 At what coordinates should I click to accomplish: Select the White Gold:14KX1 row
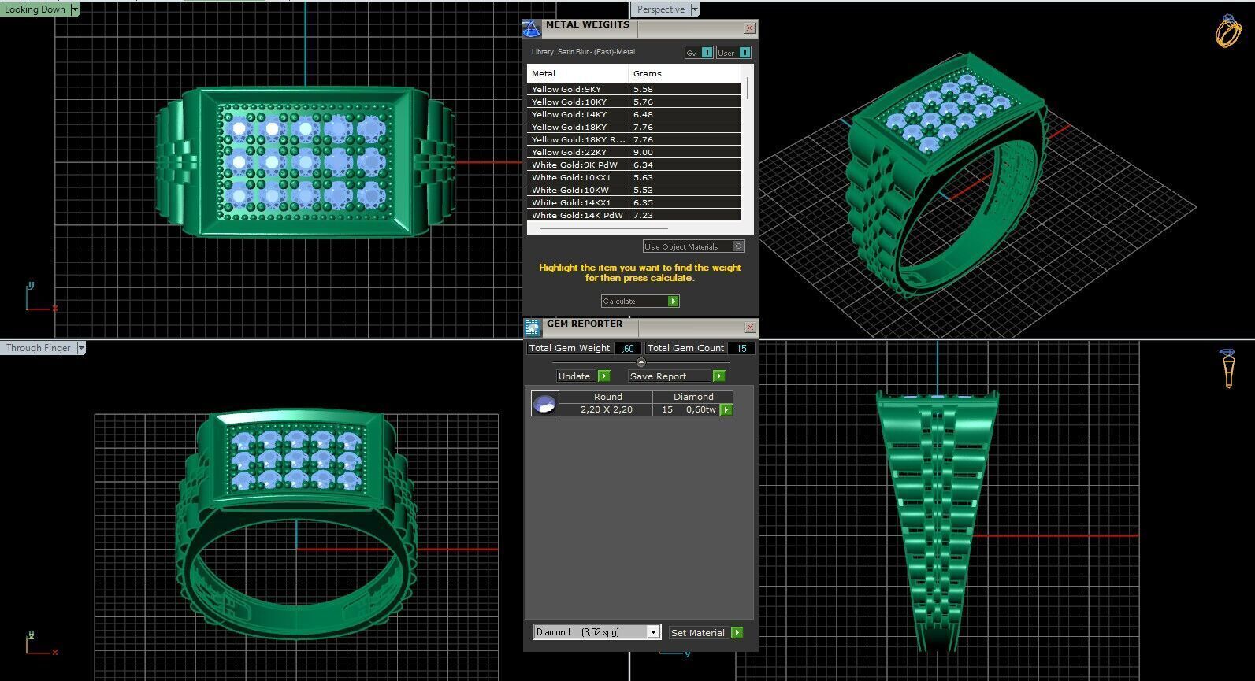click(x=633, y=202)
